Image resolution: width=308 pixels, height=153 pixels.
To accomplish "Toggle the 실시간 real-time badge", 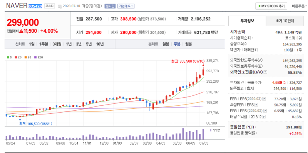I will 110,6.
